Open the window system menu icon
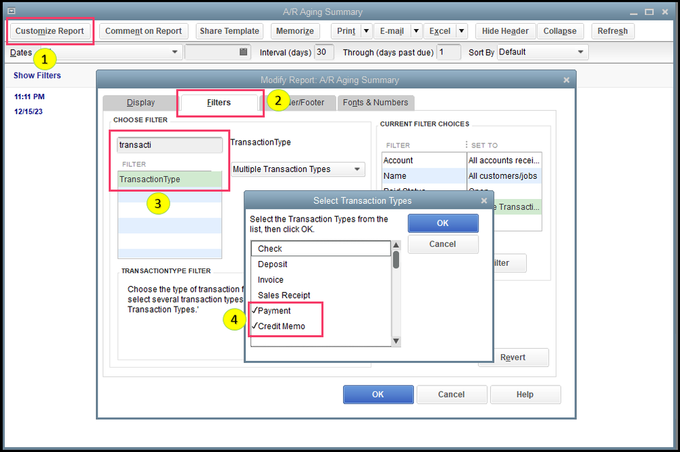The image size is (680, 452). click(12, 12)
